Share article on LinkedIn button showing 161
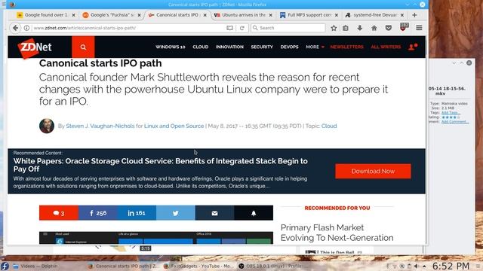Screen dimensions: 483x271 pos(137,213)
